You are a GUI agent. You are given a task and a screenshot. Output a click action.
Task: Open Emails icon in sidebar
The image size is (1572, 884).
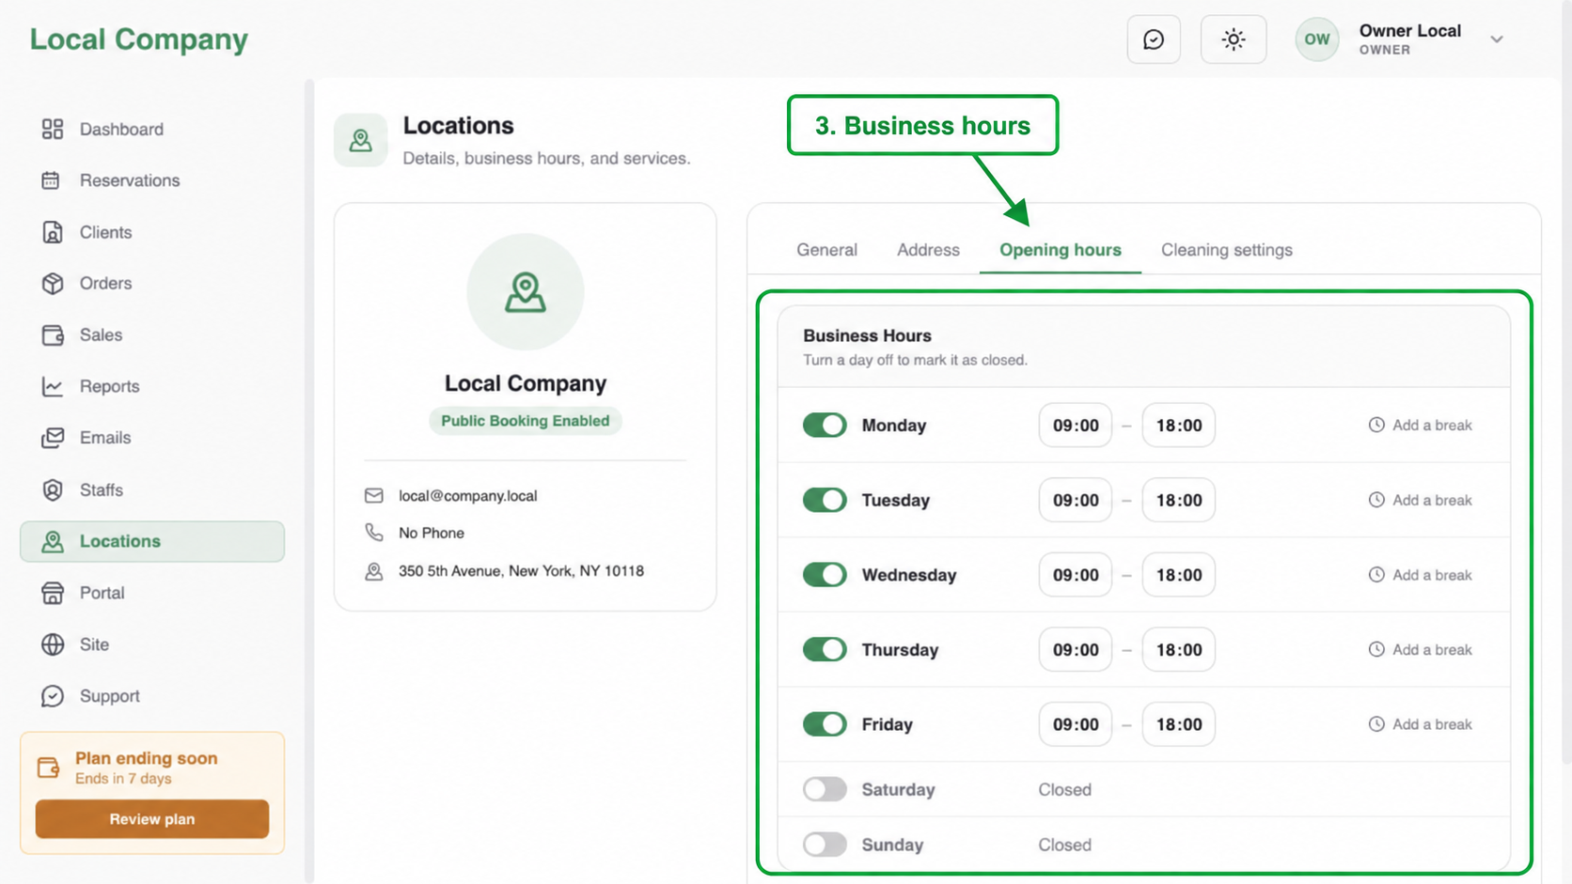pyautogui.click(x=52, y=438)
